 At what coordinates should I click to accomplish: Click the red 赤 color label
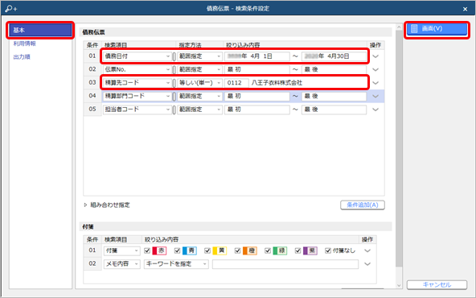coord(159,250)
